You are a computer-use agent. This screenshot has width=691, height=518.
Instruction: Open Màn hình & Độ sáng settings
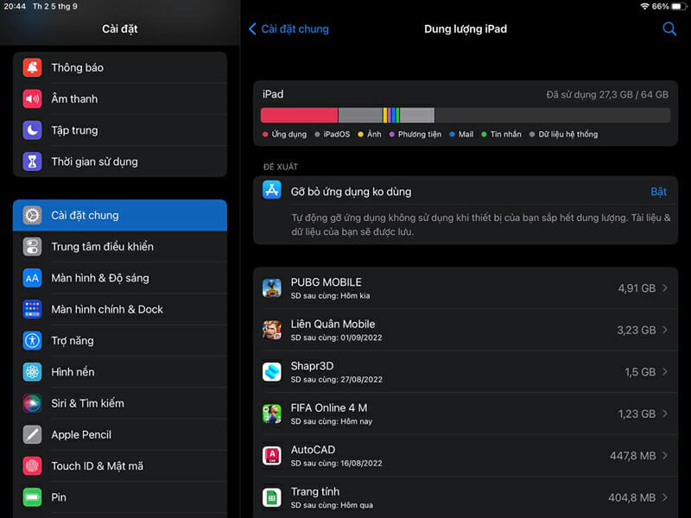coord(120,278)
